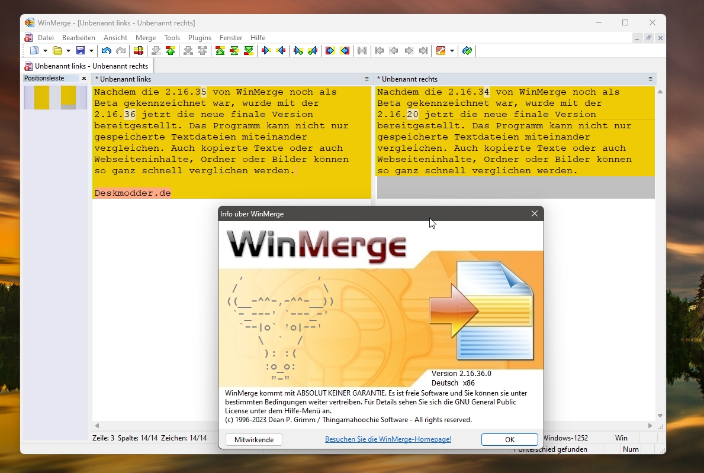The width and height of the screenshot is (704, 473).
Task: Open the Fenster menu
Action: (231, 38)
